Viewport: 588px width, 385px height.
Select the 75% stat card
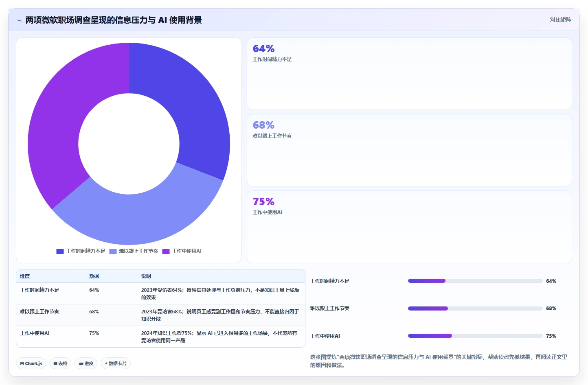tap(409, 227)
